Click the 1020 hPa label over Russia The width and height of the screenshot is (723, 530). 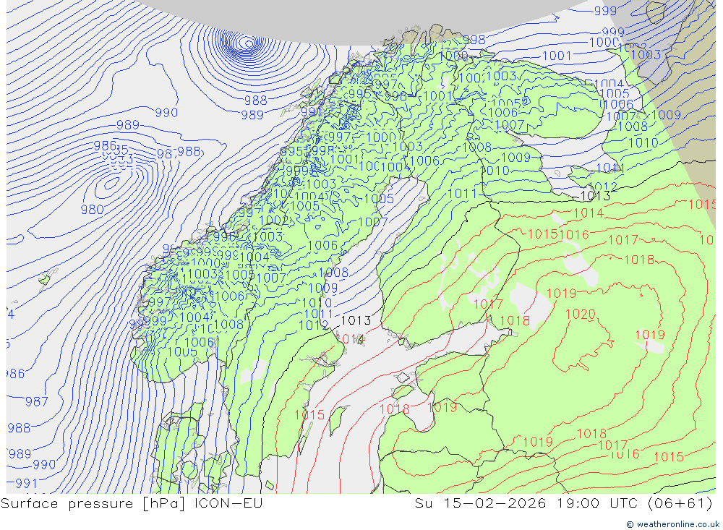click(x=581, y=315)
